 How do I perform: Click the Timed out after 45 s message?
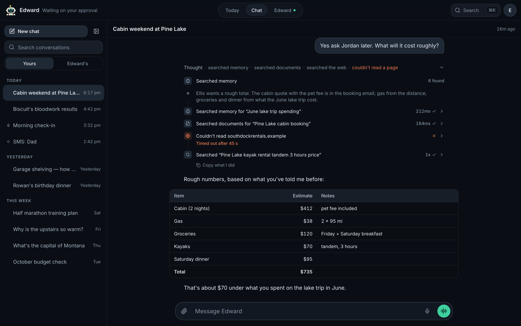click(217, 143)
